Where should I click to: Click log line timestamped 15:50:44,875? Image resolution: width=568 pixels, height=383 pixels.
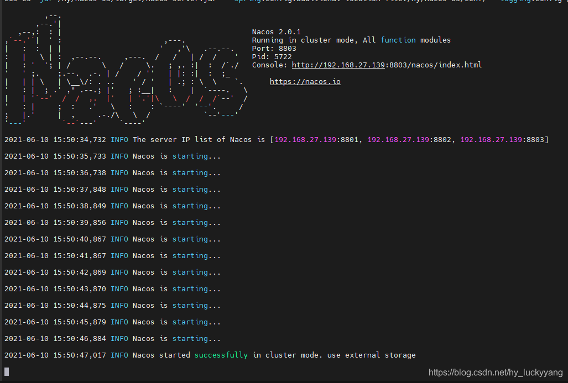112,306
